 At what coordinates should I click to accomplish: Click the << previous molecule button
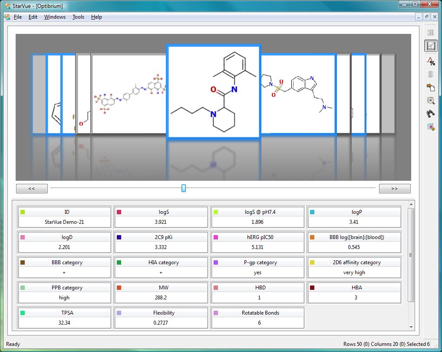click(x=32, y=189)
